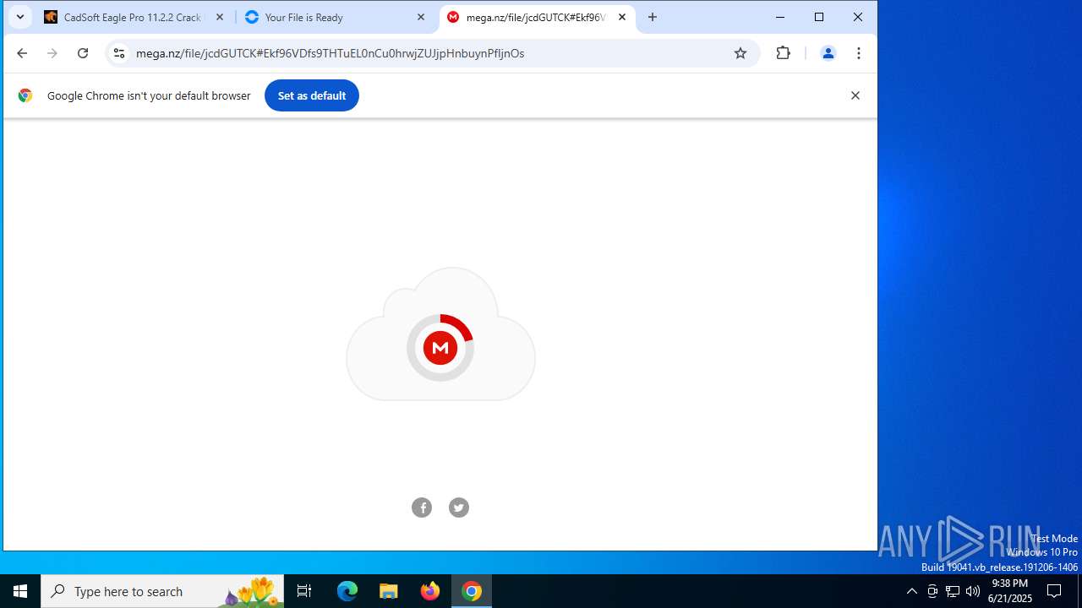Open a new tab with plus button
1082x608 pixels.
(x=653, y=17)
